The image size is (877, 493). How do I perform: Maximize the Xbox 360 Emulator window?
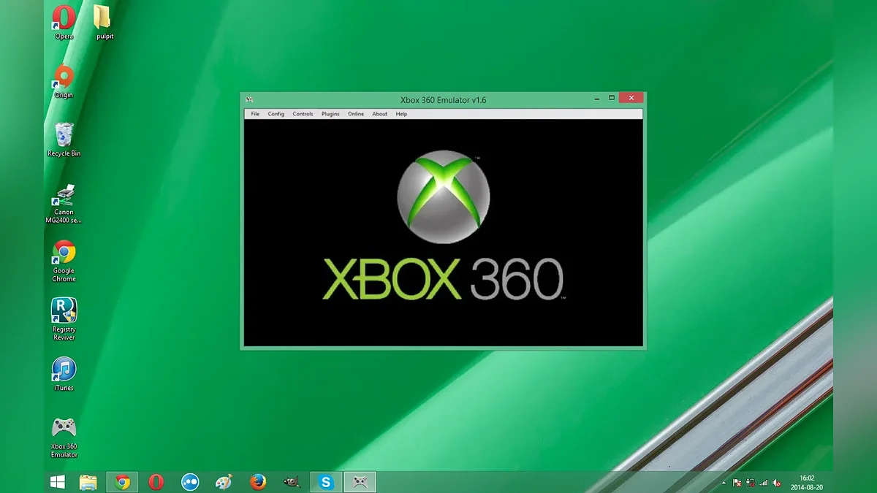612,97
